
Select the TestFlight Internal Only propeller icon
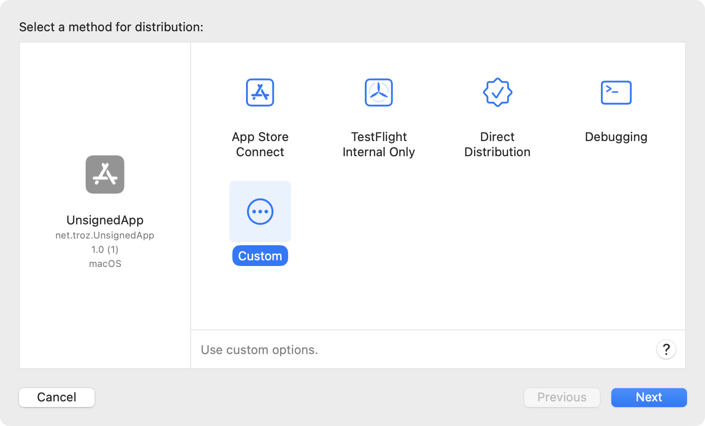[379, 92]
